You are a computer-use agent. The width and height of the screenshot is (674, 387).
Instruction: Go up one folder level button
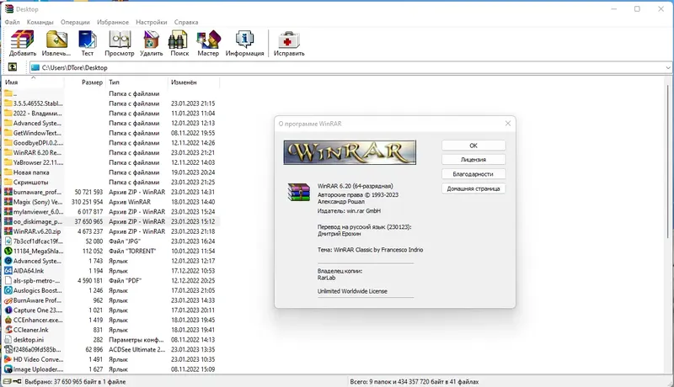tap(13, 67)
